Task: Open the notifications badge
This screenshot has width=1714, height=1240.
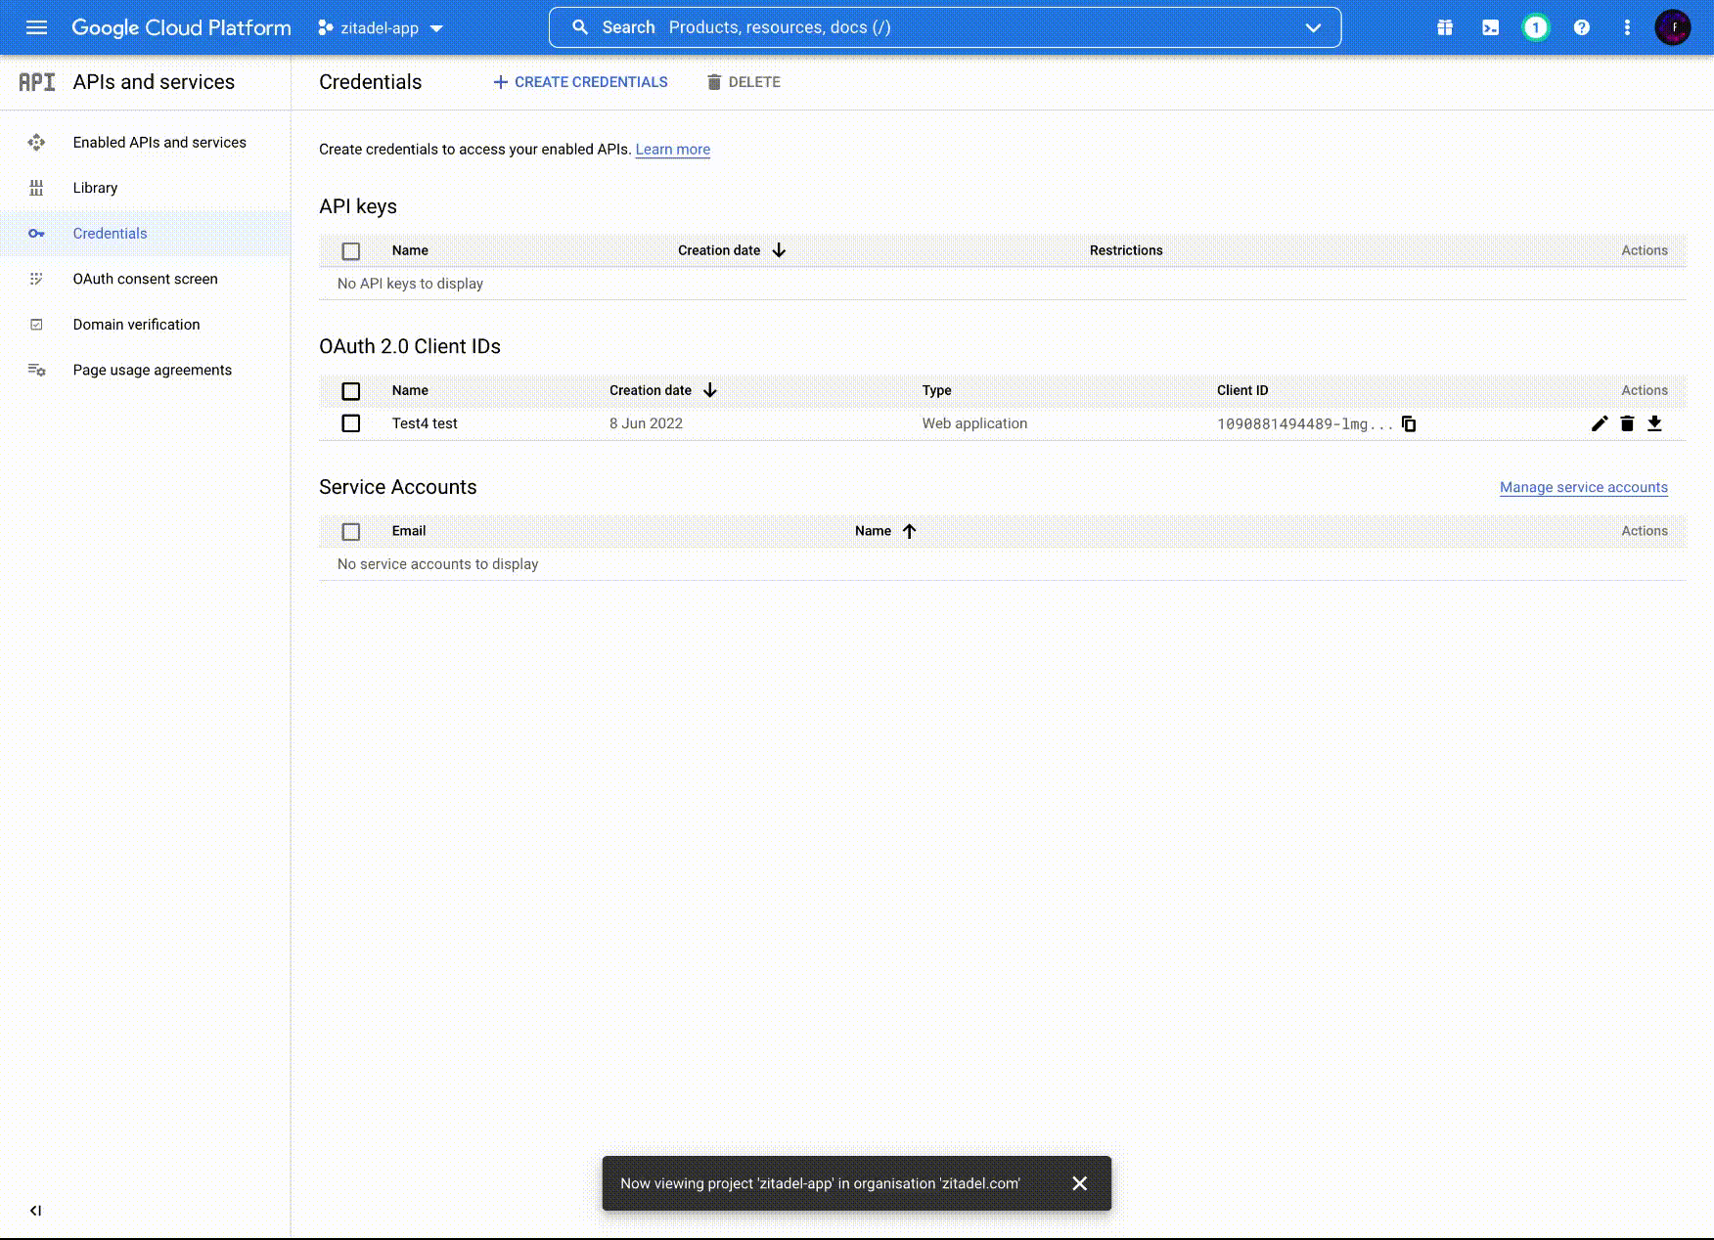Action: 1535,27
